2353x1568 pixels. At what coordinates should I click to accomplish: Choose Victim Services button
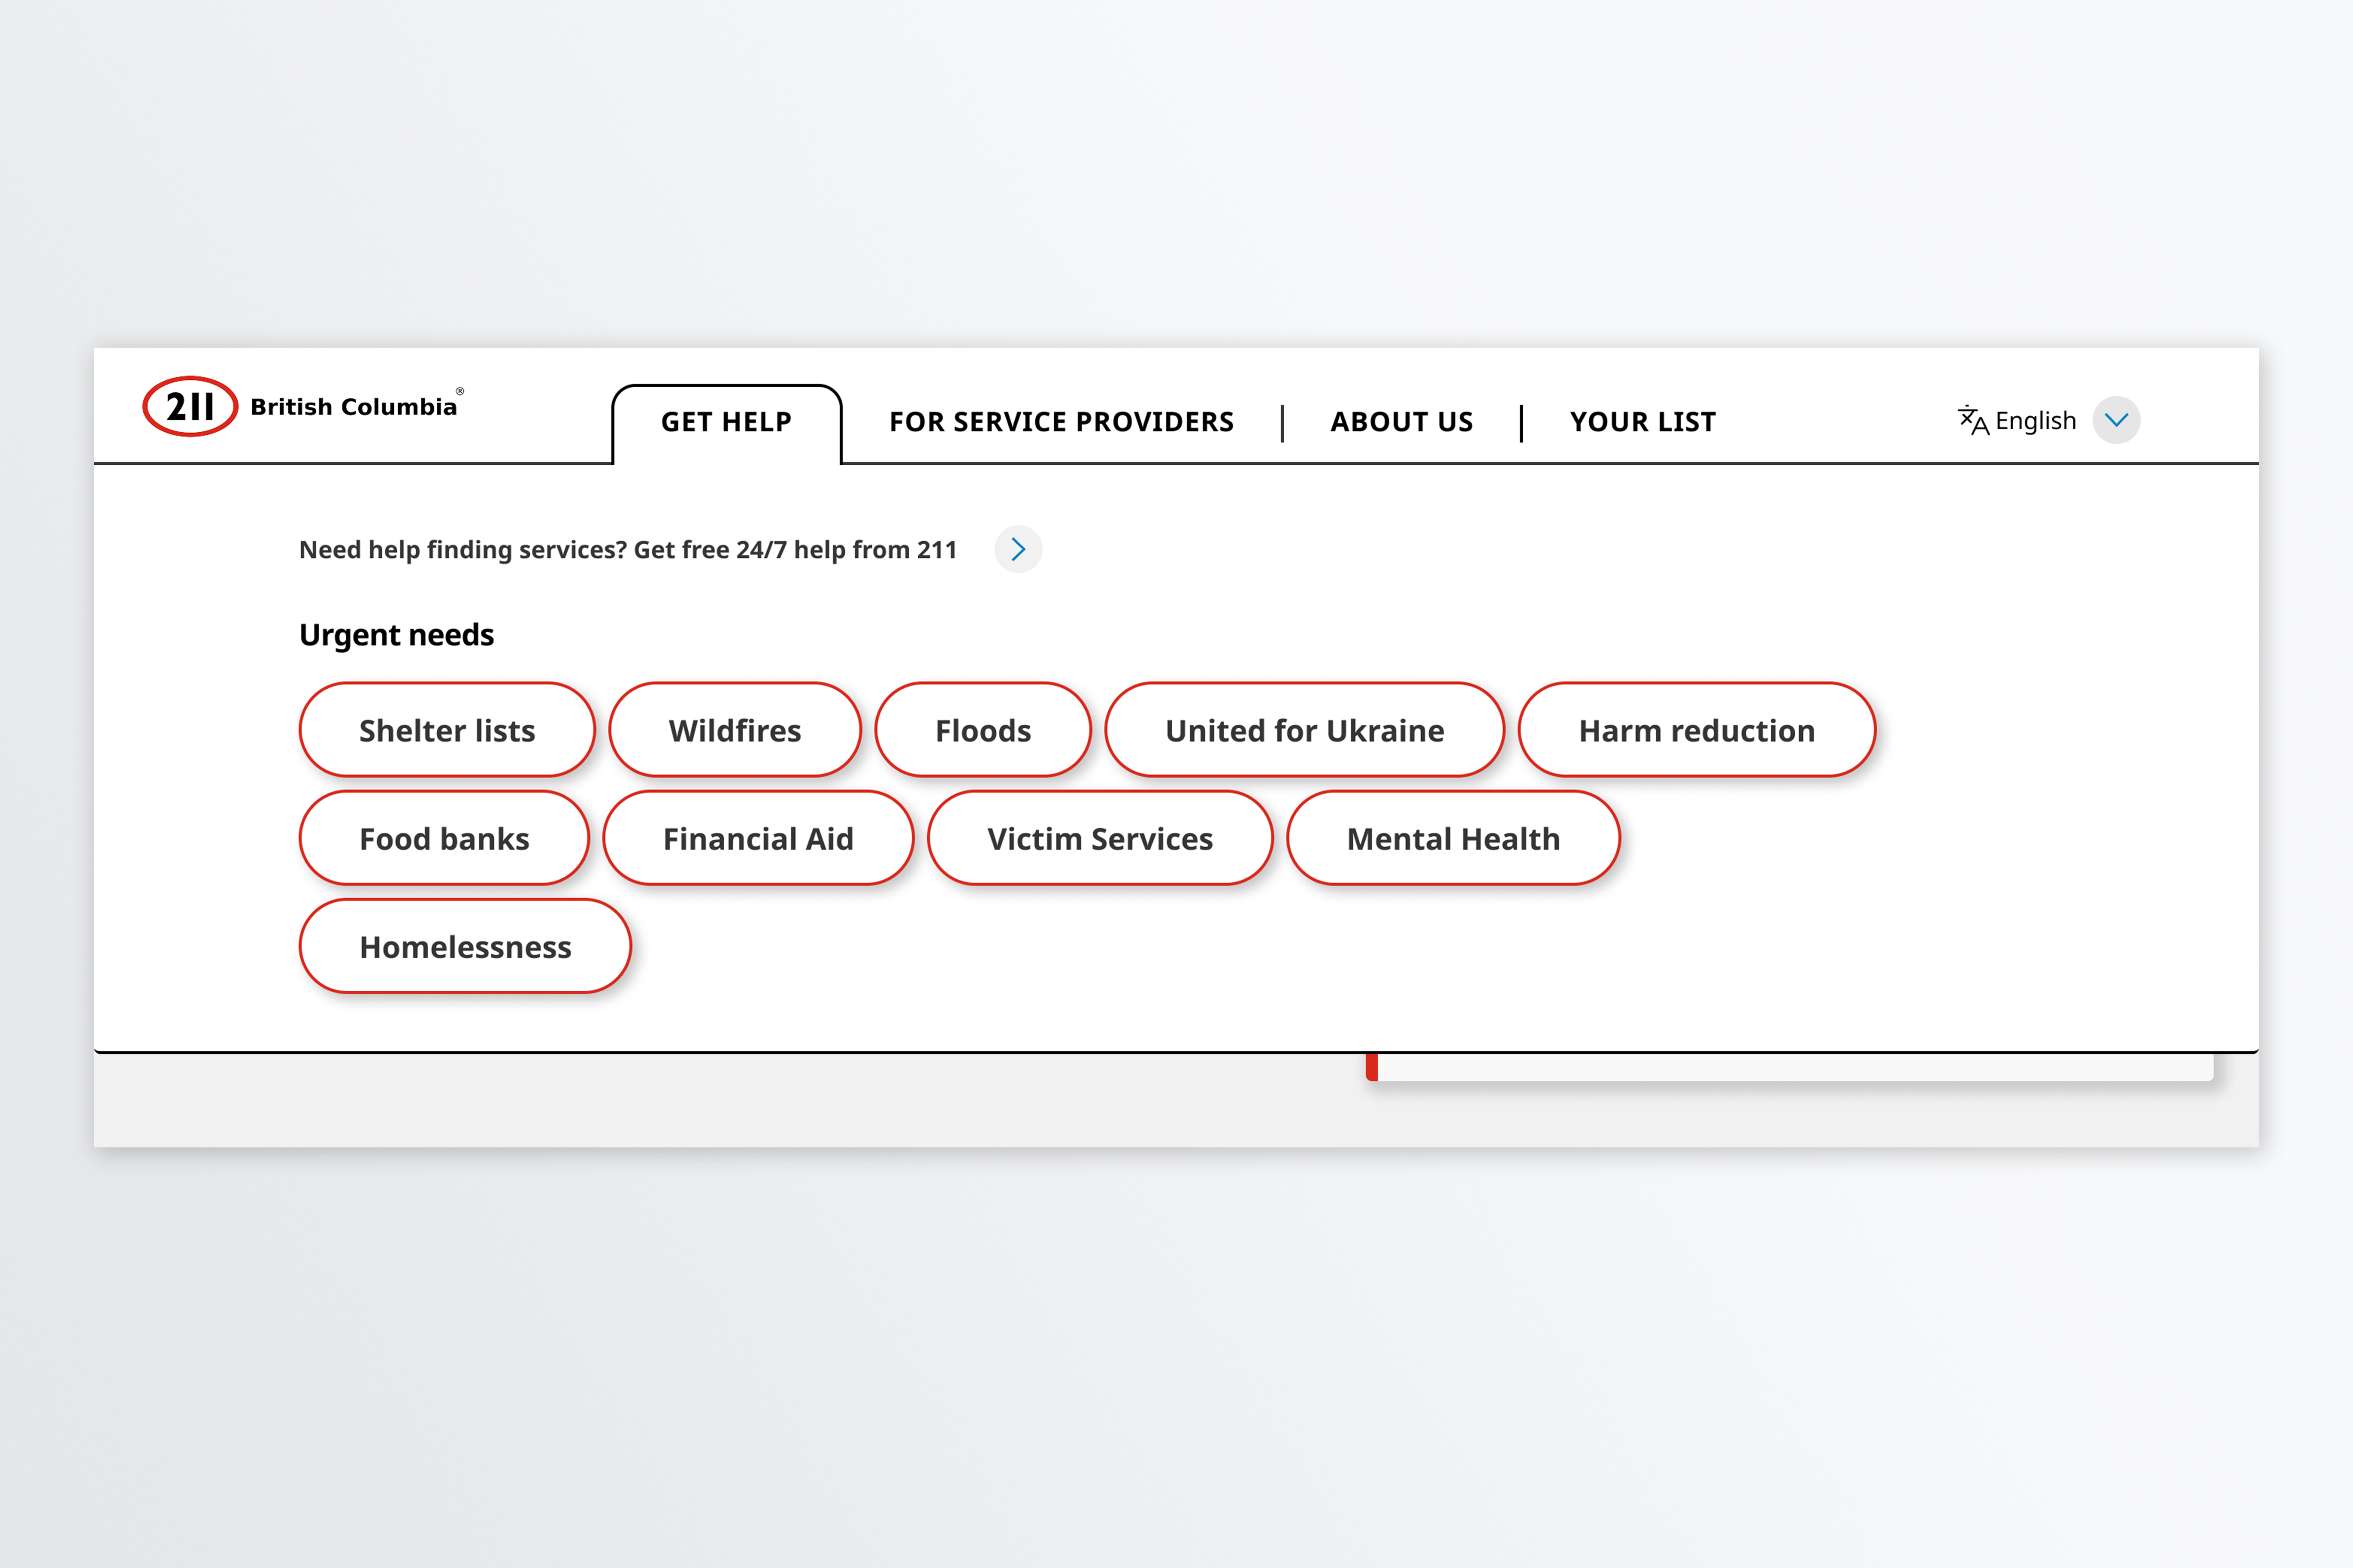point(1099,838)
